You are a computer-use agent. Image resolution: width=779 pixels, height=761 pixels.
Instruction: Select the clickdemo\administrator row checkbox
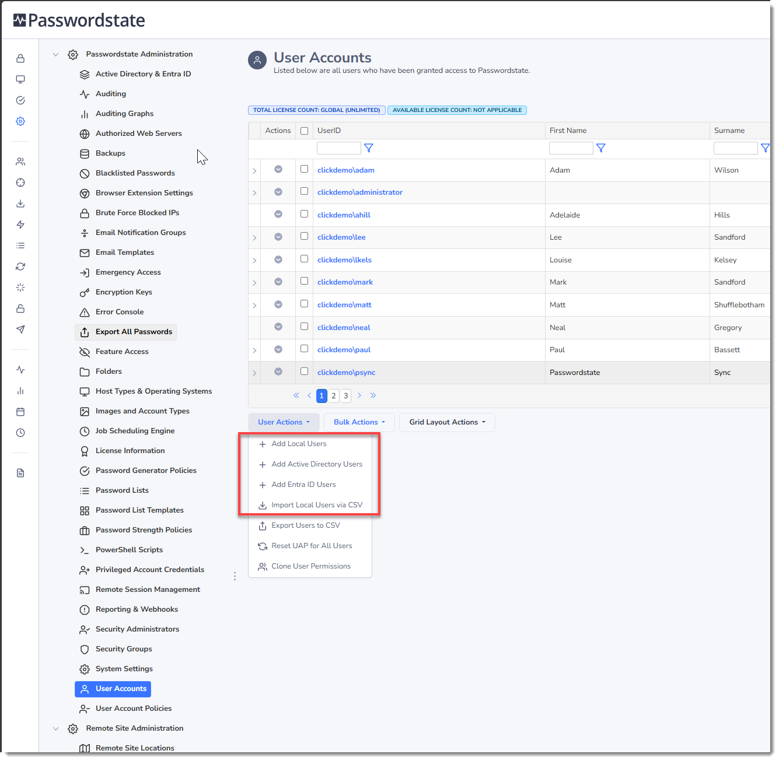304,191
